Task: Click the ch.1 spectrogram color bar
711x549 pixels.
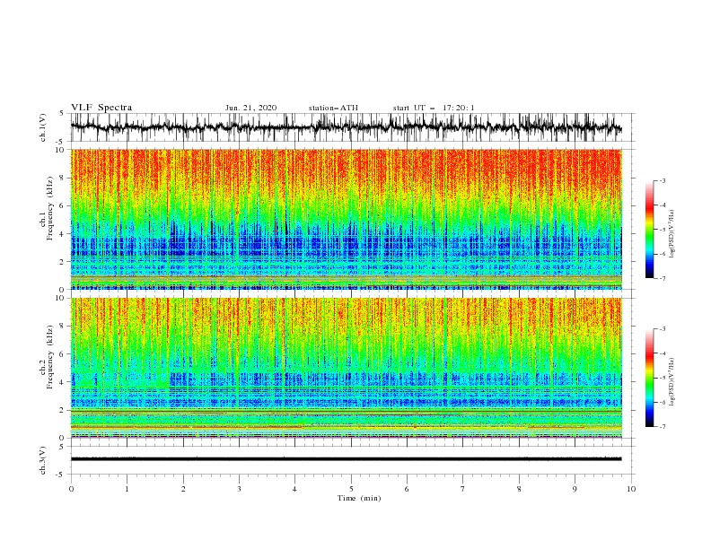Action: pyautogui.click(x=649, y=229)
